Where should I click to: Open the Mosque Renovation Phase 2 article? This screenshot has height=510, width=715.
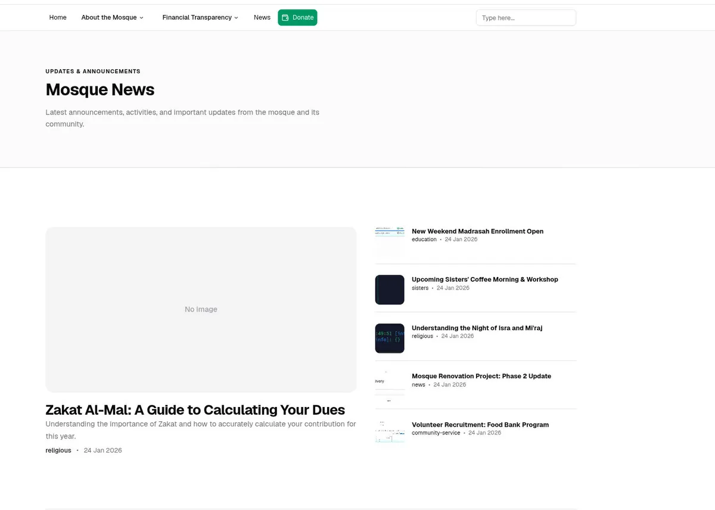481,376
